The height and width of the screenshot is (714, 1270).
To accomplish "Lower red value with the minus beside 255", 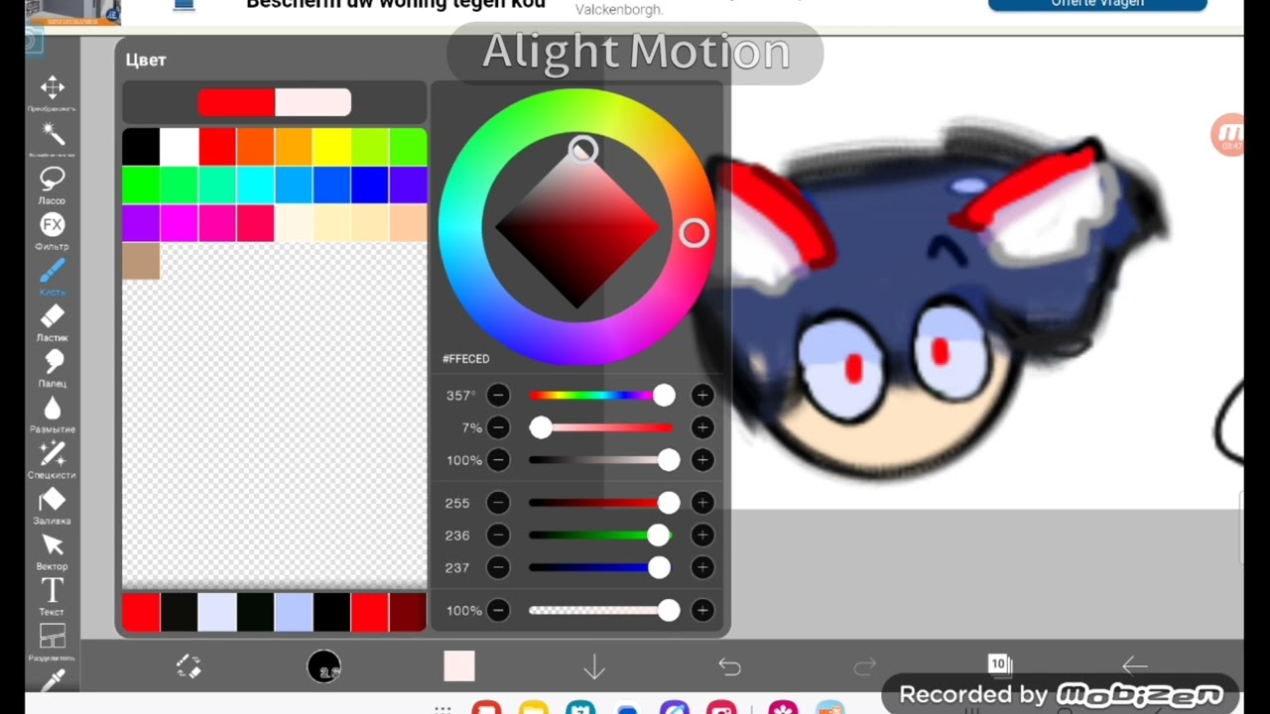I will click(498, 503).
